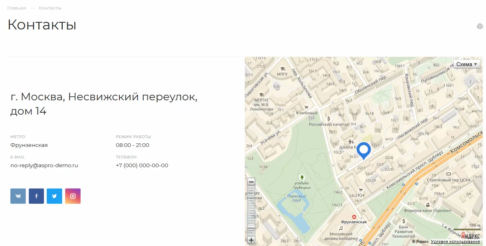The image size is (486, 246).
Task: Click the no-reply@aspro-demo.ru email address
Action: (44, 165)
